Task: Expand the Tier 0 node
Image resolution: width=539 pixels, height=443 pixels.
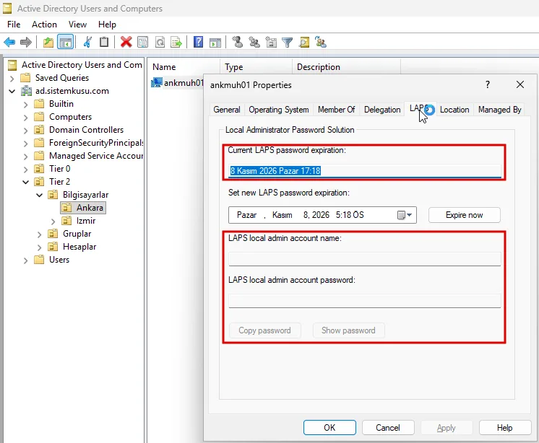Action: (x=26, y=169)
